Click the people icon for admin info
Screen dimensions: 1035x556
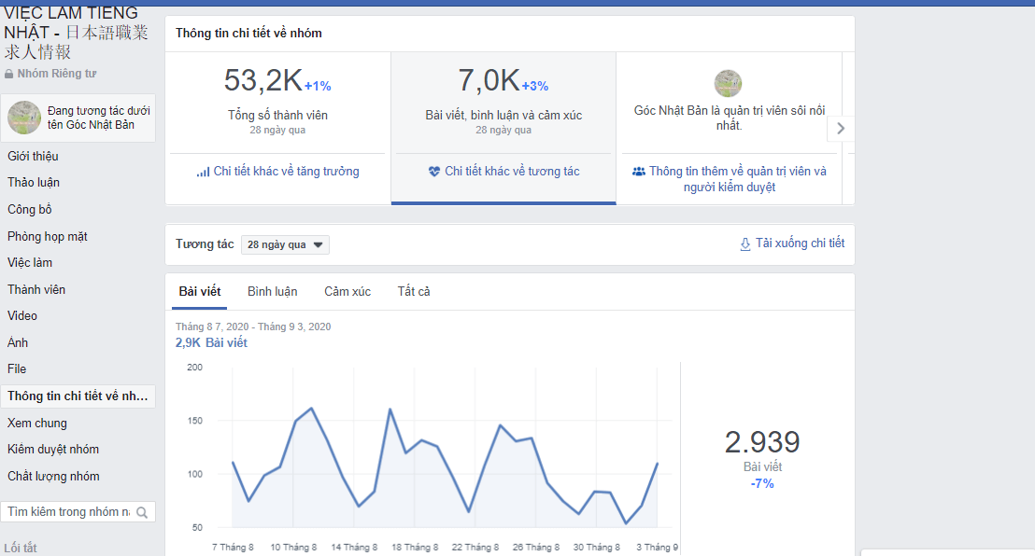point(639,172)
